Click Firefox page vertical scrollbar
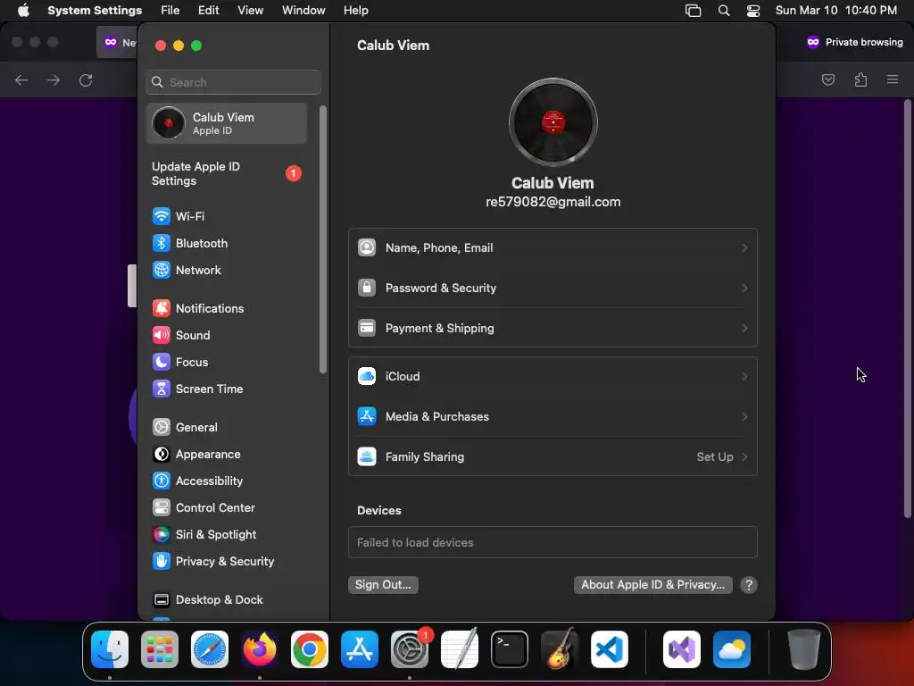This screenshot has width=914, height=686. click(x=907, y=309)
